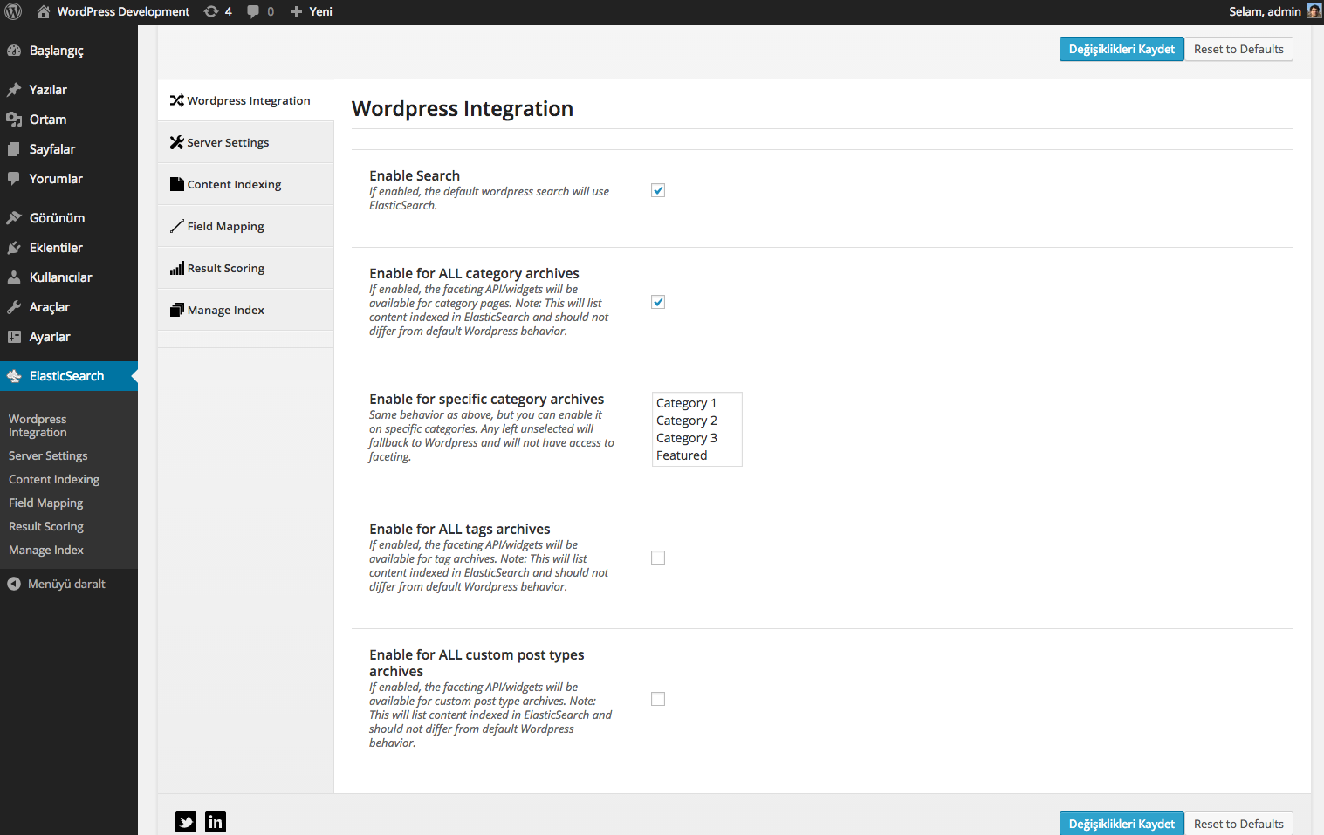Select the Content Indexing page icon
1324x835 pixels.
[176, 183]
